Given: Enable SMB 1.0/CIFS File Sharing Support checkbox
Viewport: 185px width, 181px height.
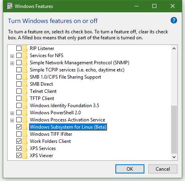Looking at the screenshot, I should click(x=19, y=77).
